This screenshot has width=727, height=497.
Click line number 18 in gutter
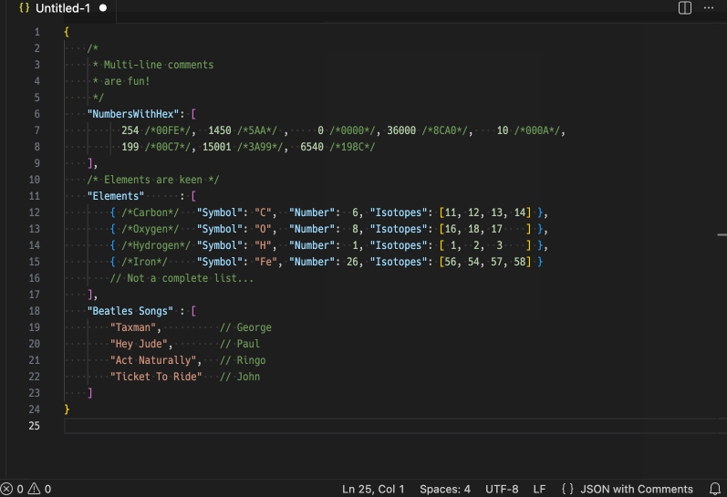click(x=35, y=311)
